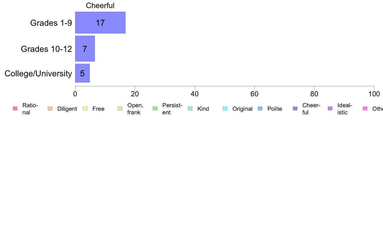
Task: Toggle the Cheerful legend swatch
Action: click(295, 109)
